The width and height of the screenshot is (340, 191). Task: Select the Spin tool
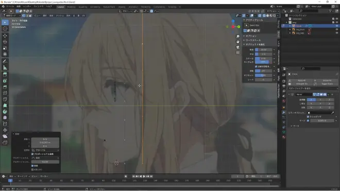pos(5,112)
